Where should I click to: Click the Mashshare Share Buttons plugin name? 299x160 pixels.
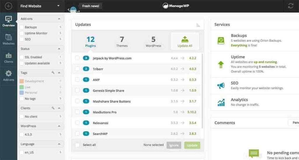click(112, 101)
